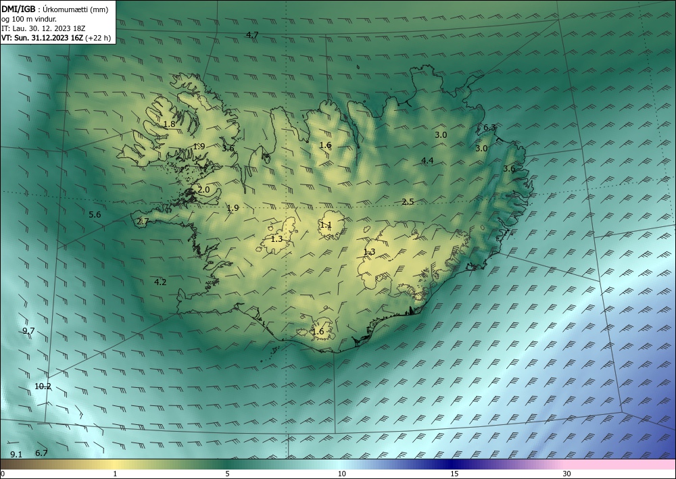Click the 2.7 value on the western peninsula tip
676x479 pixels.
[143, 222]
